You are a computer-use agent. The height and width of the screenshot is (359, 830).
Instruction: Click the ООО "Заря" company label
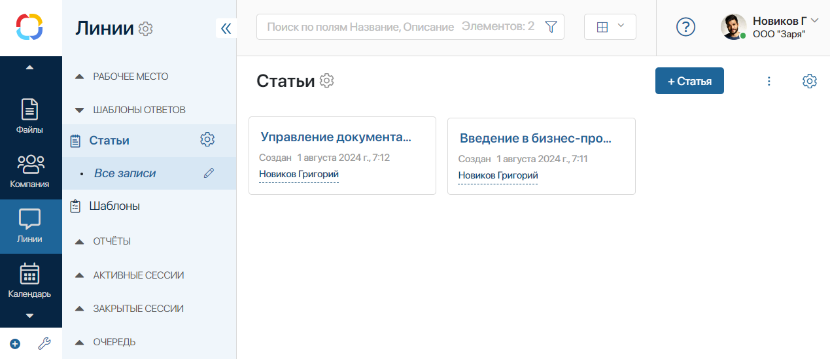[x=778, y=33]
